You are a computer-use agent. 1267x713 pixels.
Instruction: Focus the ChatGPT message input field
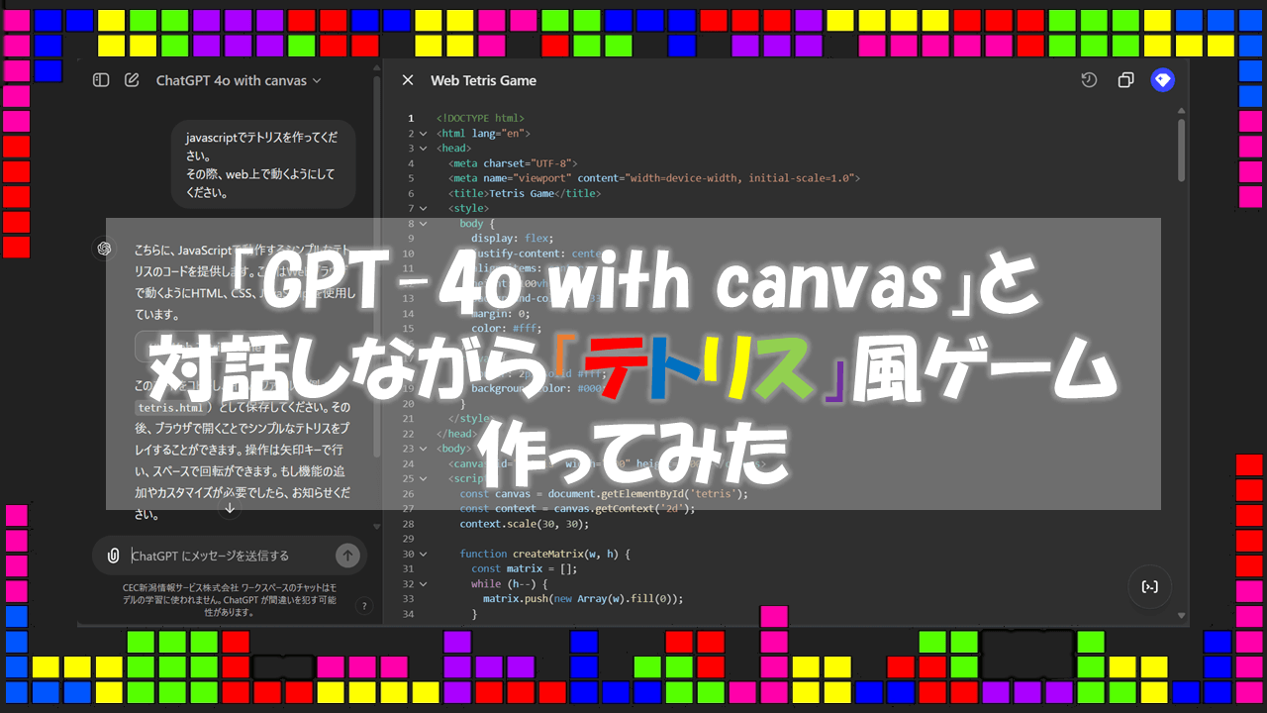click(228, 556)
